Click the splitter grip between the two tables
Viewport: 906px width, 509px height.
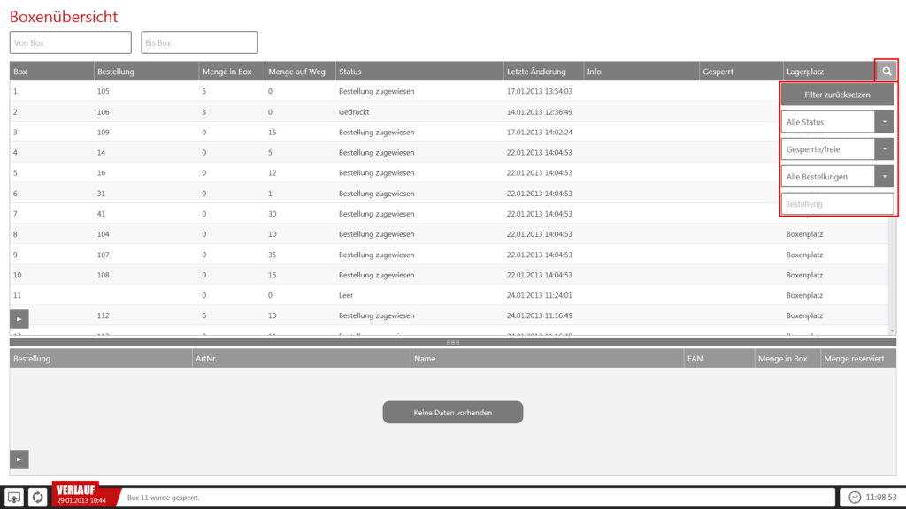[452, 342]
